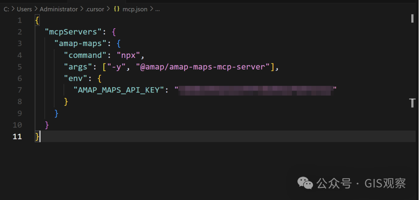Click the "AMAP_MAPS_API_KEY" key

pyautogui.click(x=118, y=90)
